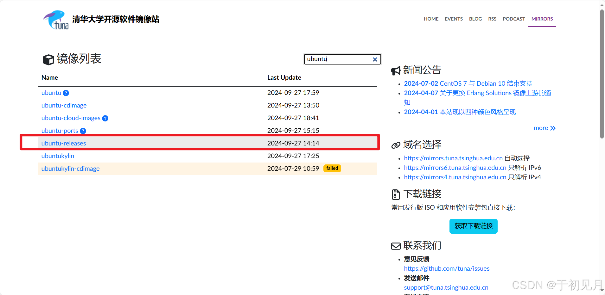605x295 pixels.
Task: Open mirrors6.tuna.tsinghua.edu.cn IPv6 link
Action: (455, 168)
